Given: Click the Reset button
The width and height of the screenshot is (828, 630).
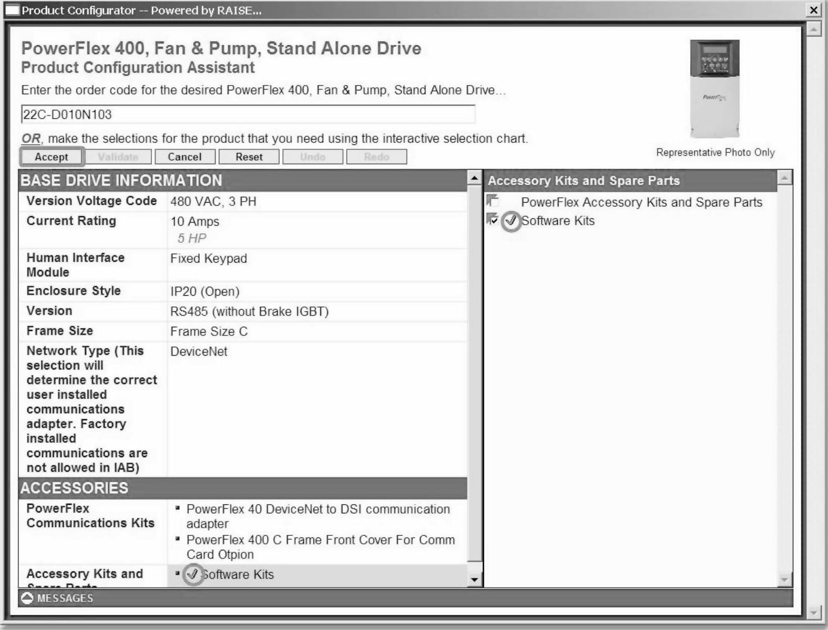Looking at the screenshot, I should pyautogui.click(x=249, y=157).
